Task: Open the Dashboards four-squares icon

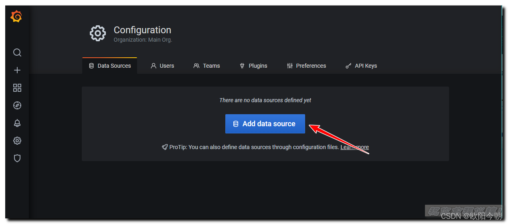Action: (x=17, y=88)
